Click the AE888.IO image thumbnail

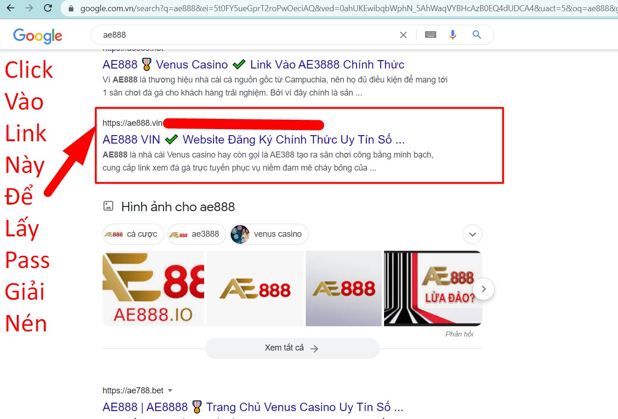click(x=153, y=288)
